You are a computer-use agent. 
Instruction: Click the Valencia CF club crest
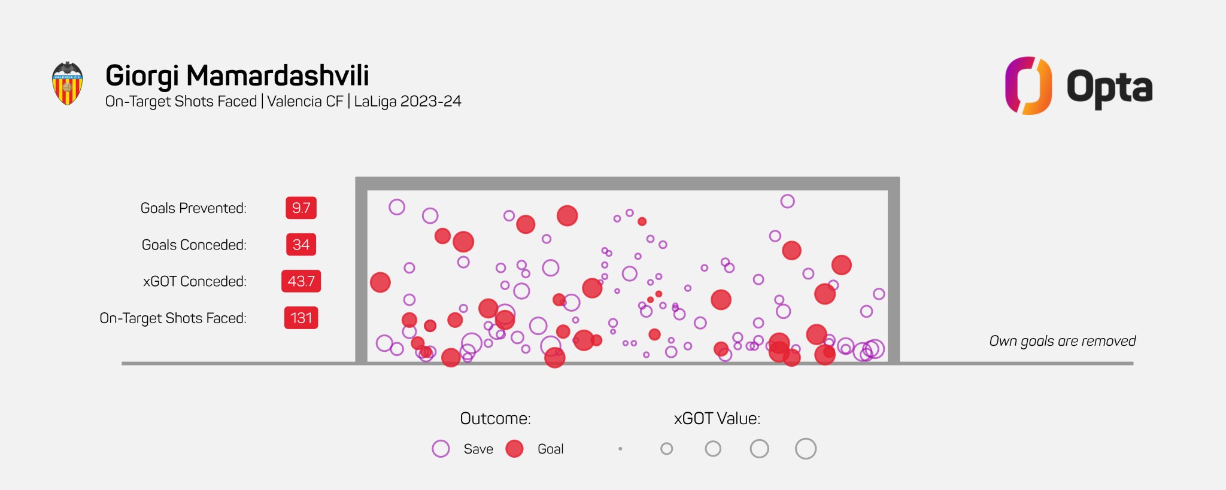point(67,83)
